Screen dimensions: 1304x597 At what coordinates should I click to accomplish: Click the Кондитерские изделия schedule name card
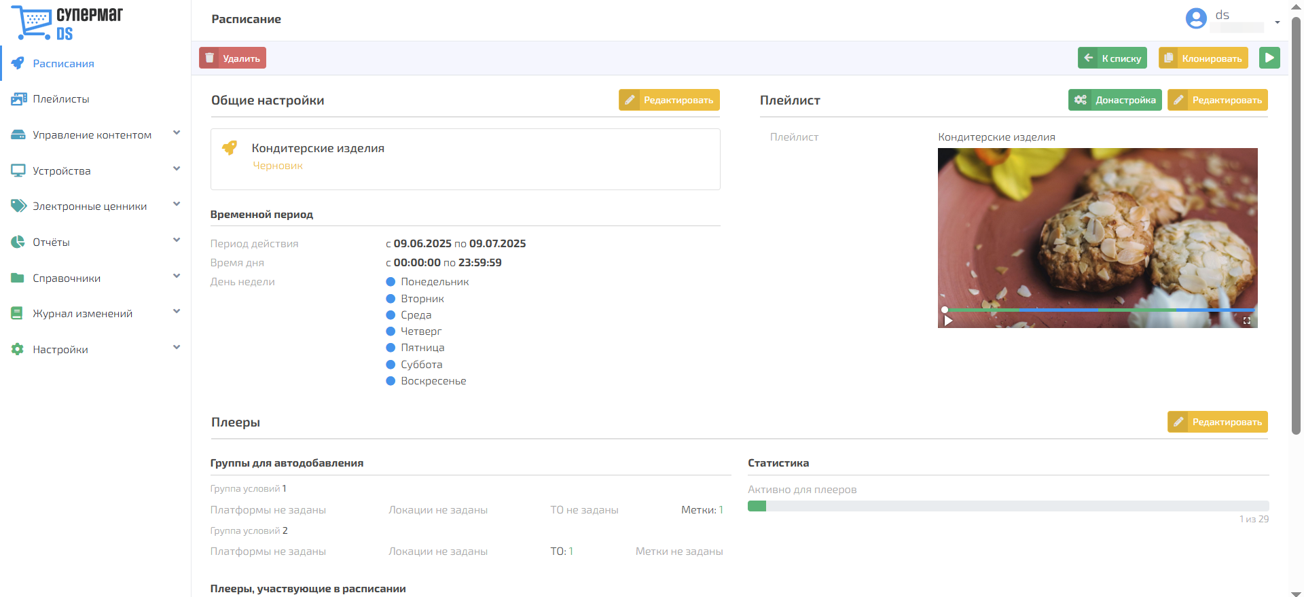point(465,159)
